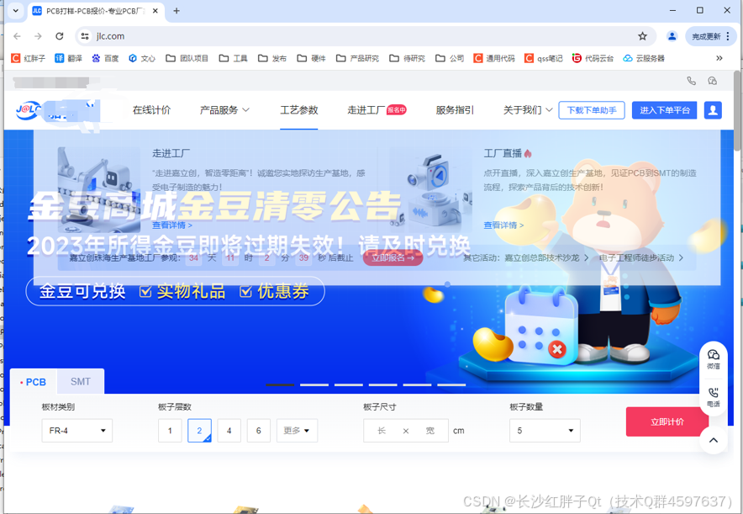This screenshot has height=514, width=743.
Task: Click the red 立即计价 button
Action: pyautogui.click(x=667, y=421)
